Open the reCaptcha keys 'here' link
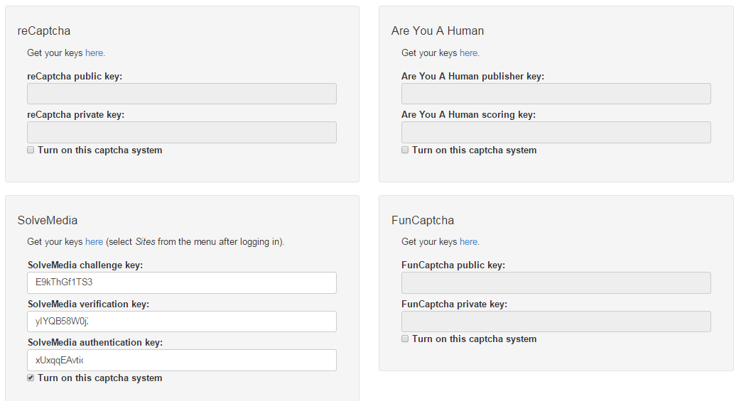 [94, 53]
